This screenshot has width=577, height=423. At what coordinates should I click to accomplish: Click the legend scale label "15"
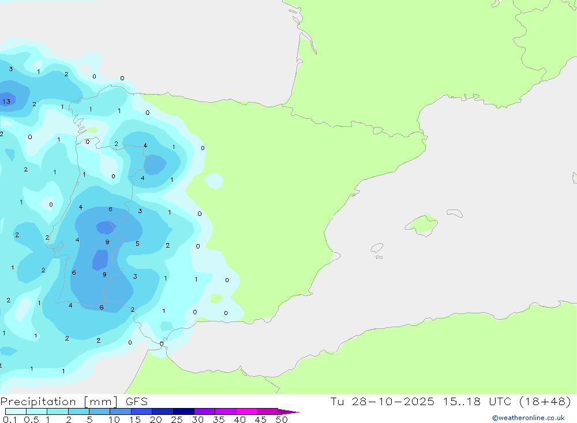pos(135,420)
